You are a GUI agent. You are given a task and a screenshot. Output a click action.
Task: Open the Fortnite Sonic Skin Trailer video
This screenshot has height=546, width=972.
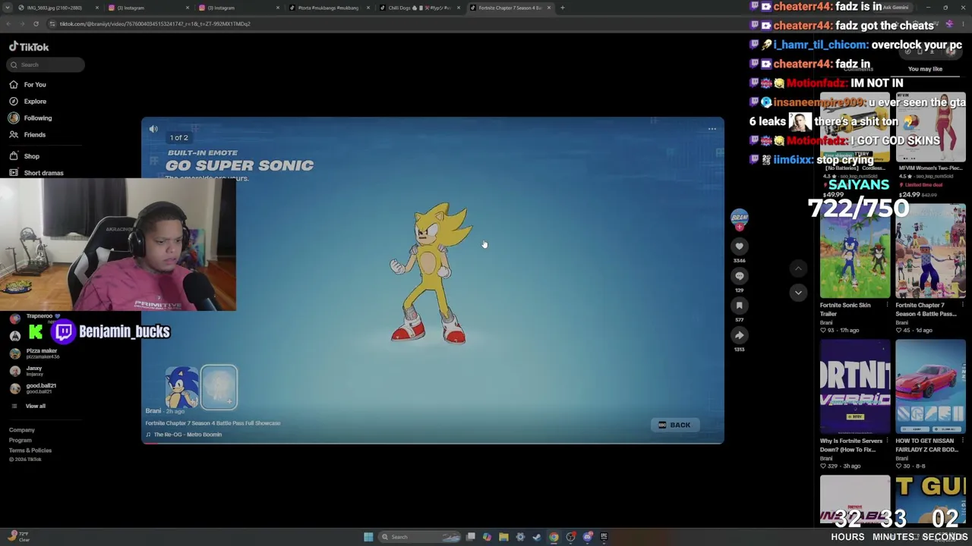[855, 251]
